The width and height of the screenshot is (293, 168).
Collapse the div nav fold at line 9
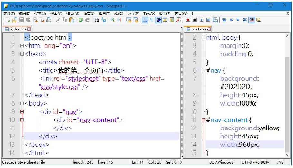[x=22, y=112]
